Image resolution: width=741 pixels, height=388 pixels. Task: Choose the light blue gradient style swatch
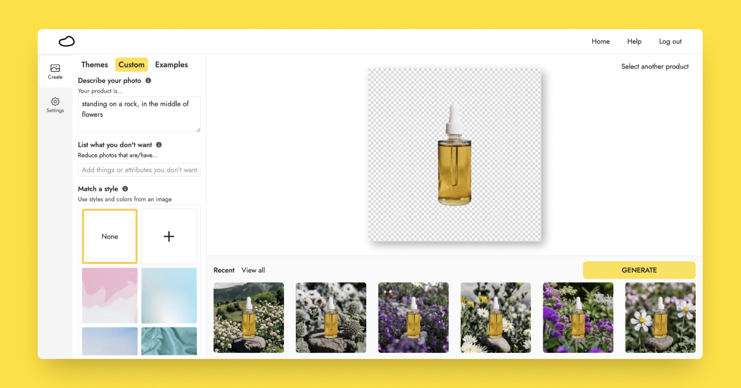169,295
